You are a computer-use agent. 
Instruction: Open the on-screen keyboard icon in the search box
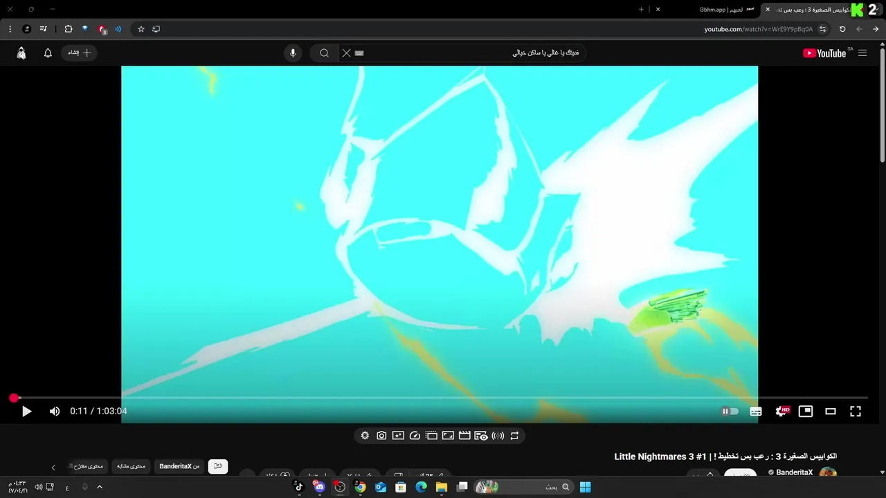[x=359, y=53]
